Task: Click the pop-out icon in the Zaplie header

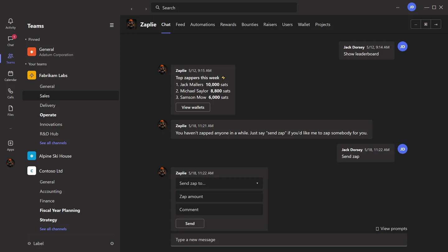Action: point(426,24)
